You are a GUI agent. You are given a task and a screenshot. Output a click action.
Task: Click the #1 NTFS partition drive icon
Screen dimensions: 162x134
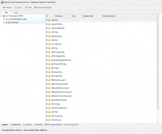coord(9,19)
